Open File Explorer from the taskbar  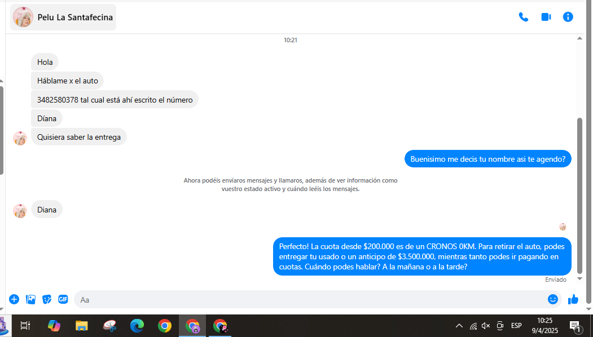click(x=82, y=326)
